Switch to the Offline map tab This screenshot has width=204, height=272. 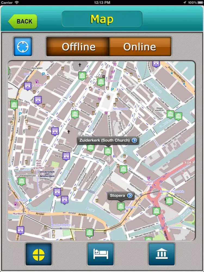click(x=78, y=47)
